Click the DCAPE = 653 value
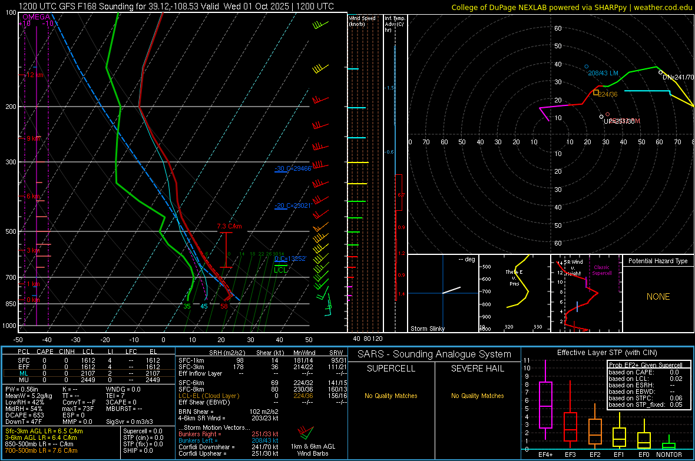The height and width of the screenshot is (461, 695). pos(25,415)
